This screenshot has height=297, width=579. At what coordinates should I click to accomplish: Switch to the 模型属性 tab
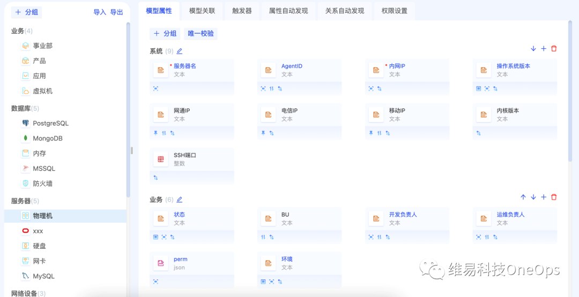coord(159,11)
